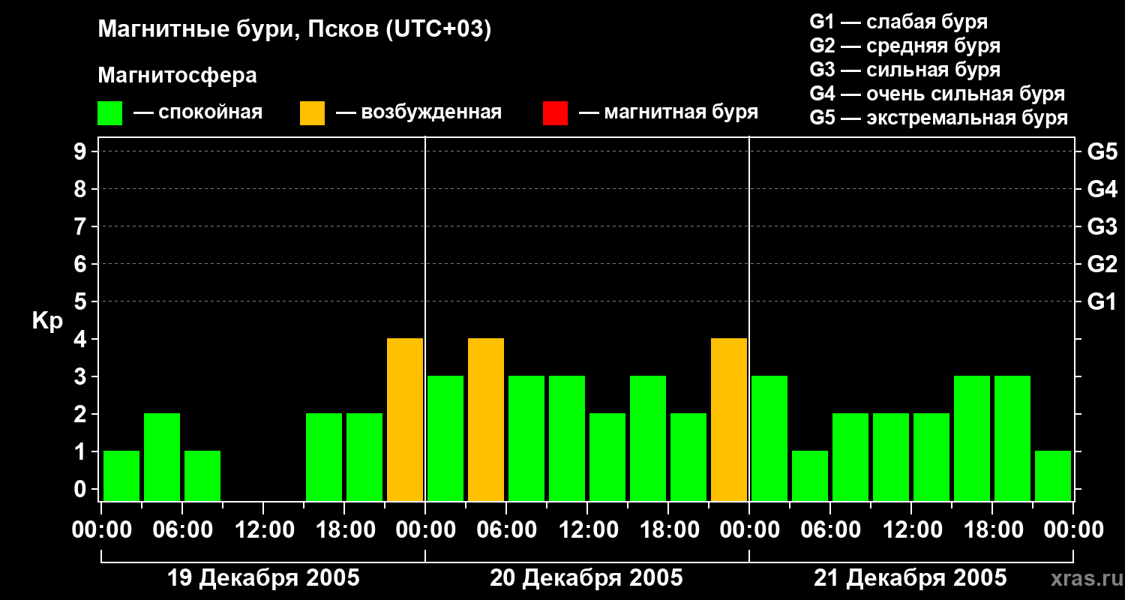The height and width of the screenshot is (600, 1125).
Task: Click the 21:00–00:00 green bar on 21 December
Action: click(x=1053, y=475)
